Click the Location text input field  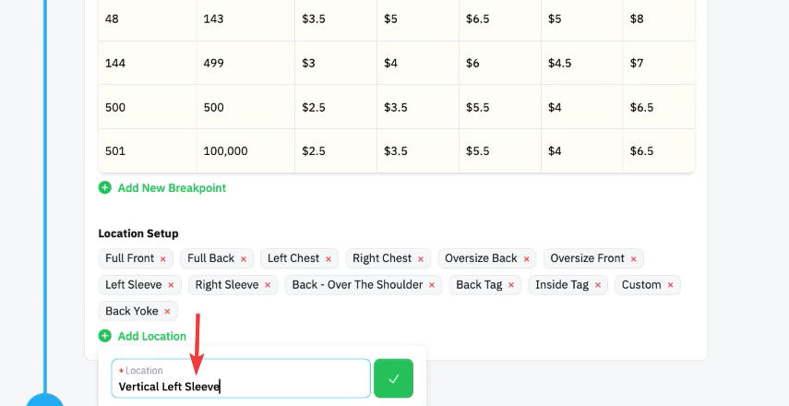(241, 378)
